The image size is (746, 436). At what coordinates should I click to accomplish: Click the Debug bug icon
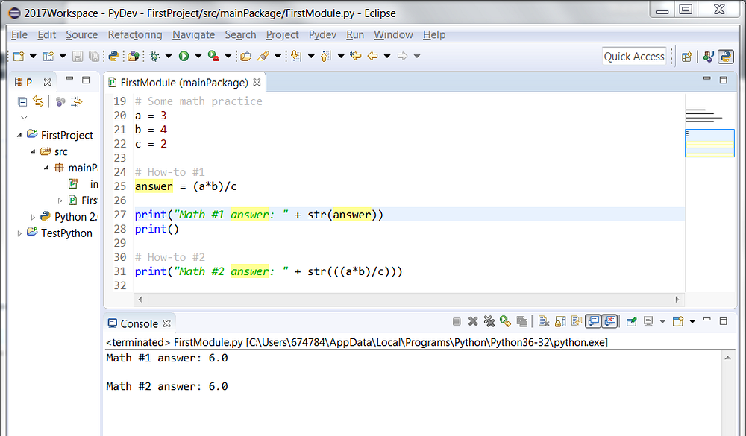[154, 56]
